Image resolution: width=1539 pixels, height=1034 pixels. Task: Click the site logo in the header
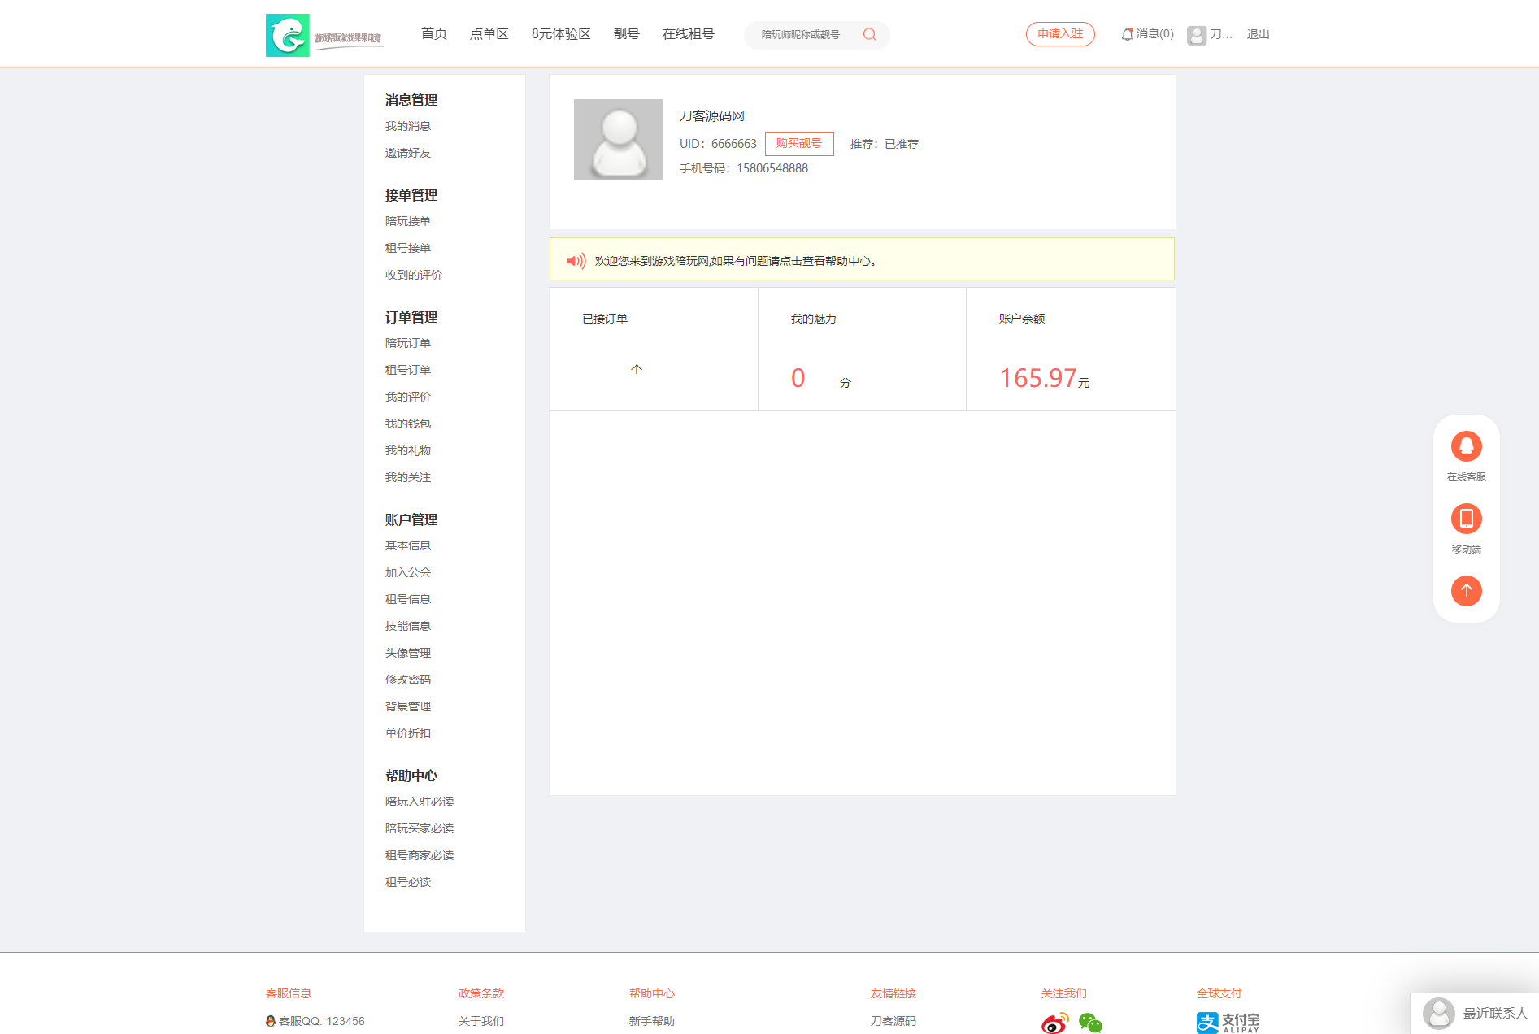324,35
